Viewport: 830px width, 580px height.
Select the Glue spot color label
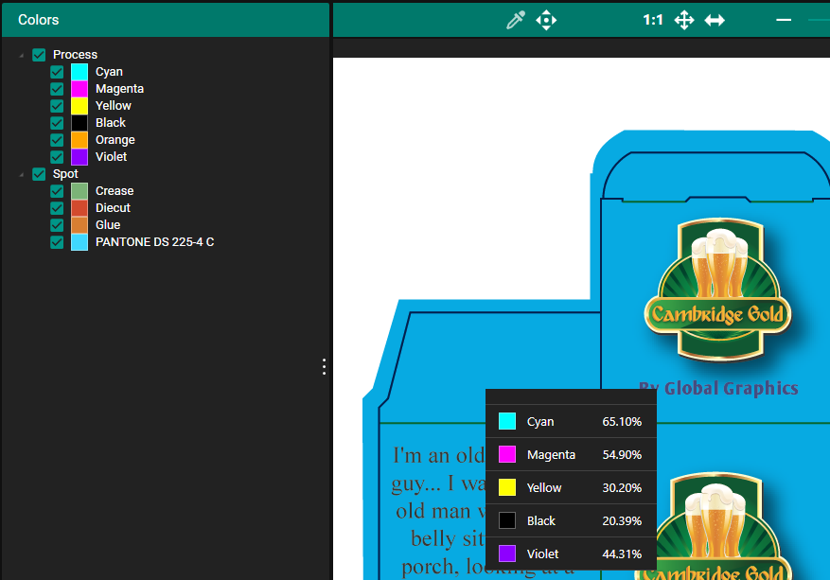coord(108,225)
